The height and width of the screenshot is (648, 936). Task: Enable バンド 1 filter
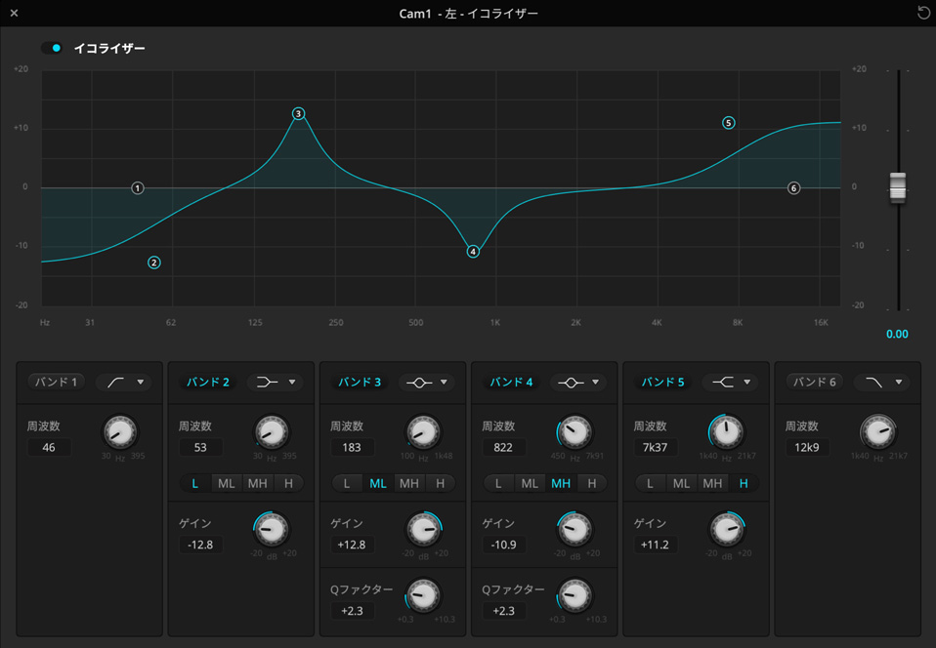56,383
